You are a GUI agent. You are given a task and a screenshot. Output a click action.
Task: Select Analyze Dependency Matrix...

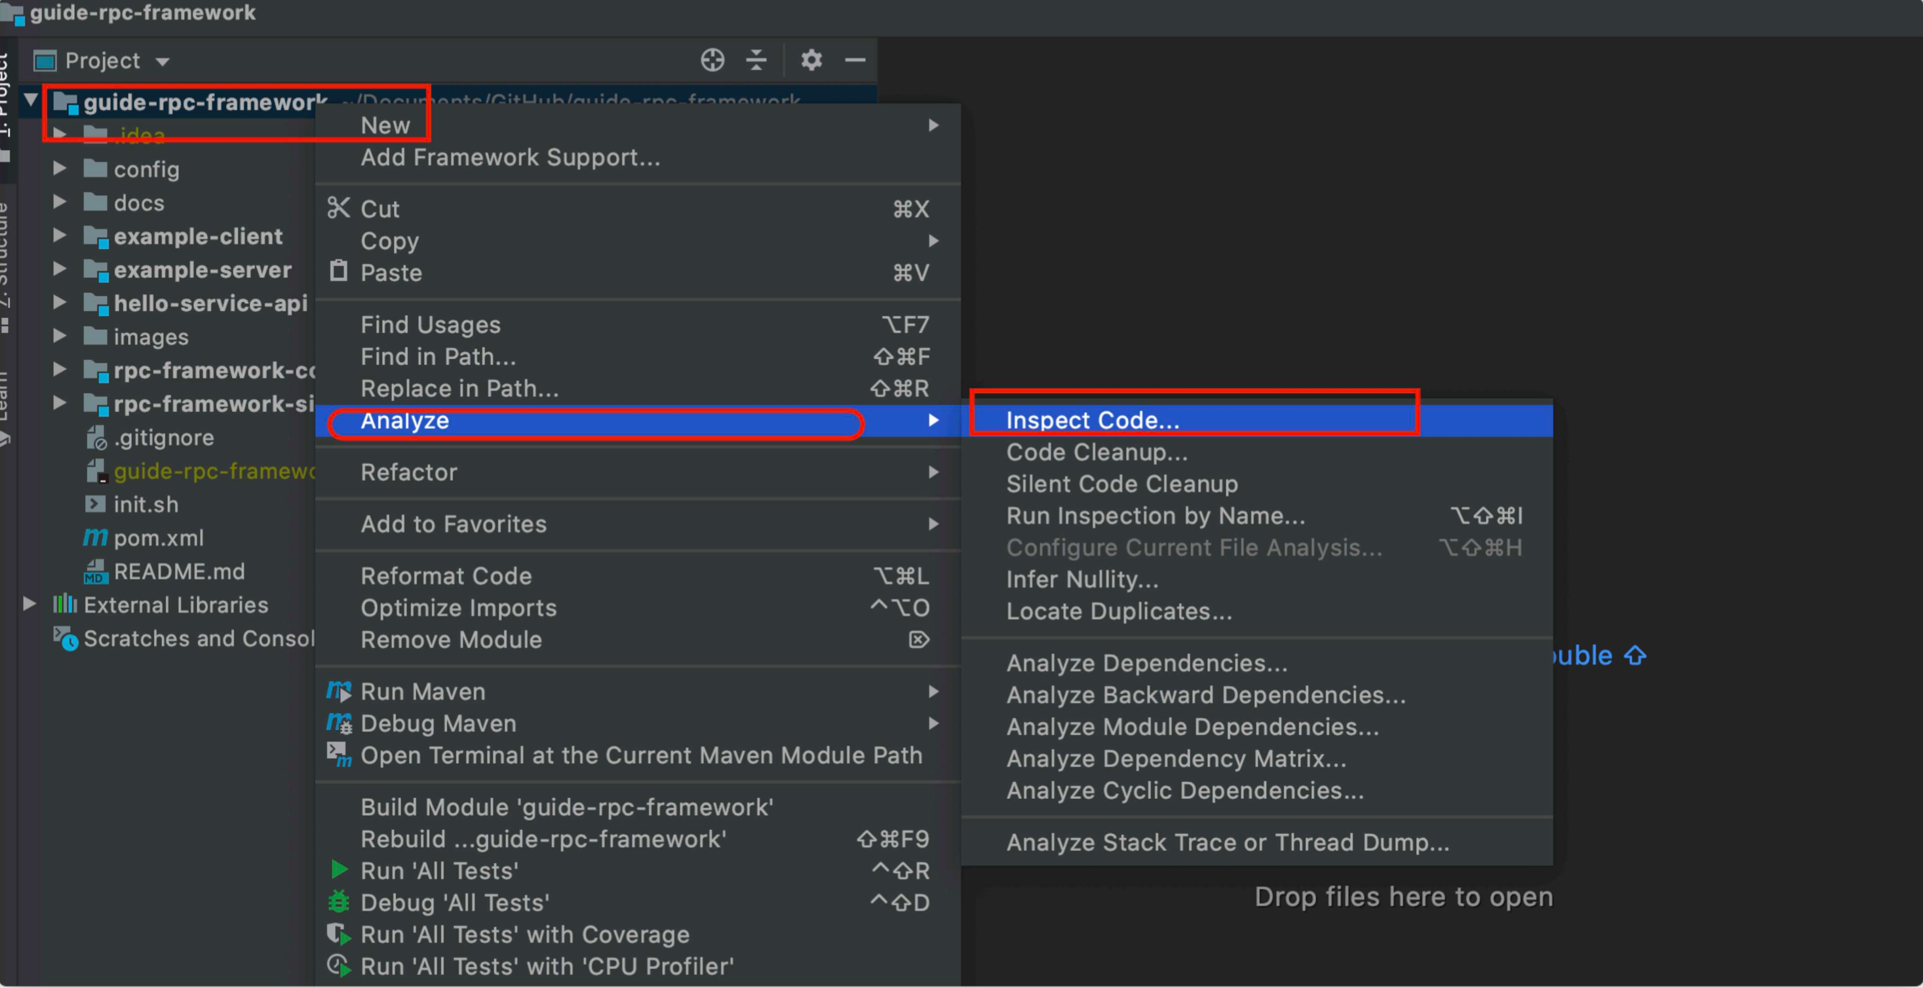[x=1257, y=759]
